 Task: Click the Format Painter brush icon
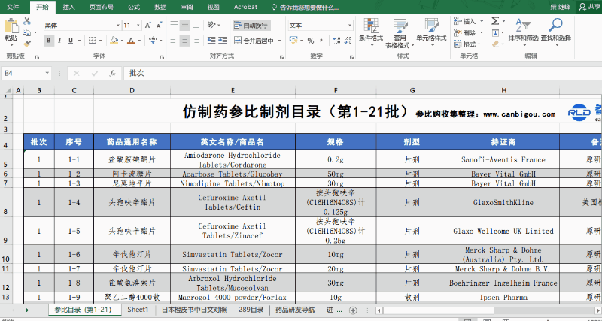pos(27,44)
